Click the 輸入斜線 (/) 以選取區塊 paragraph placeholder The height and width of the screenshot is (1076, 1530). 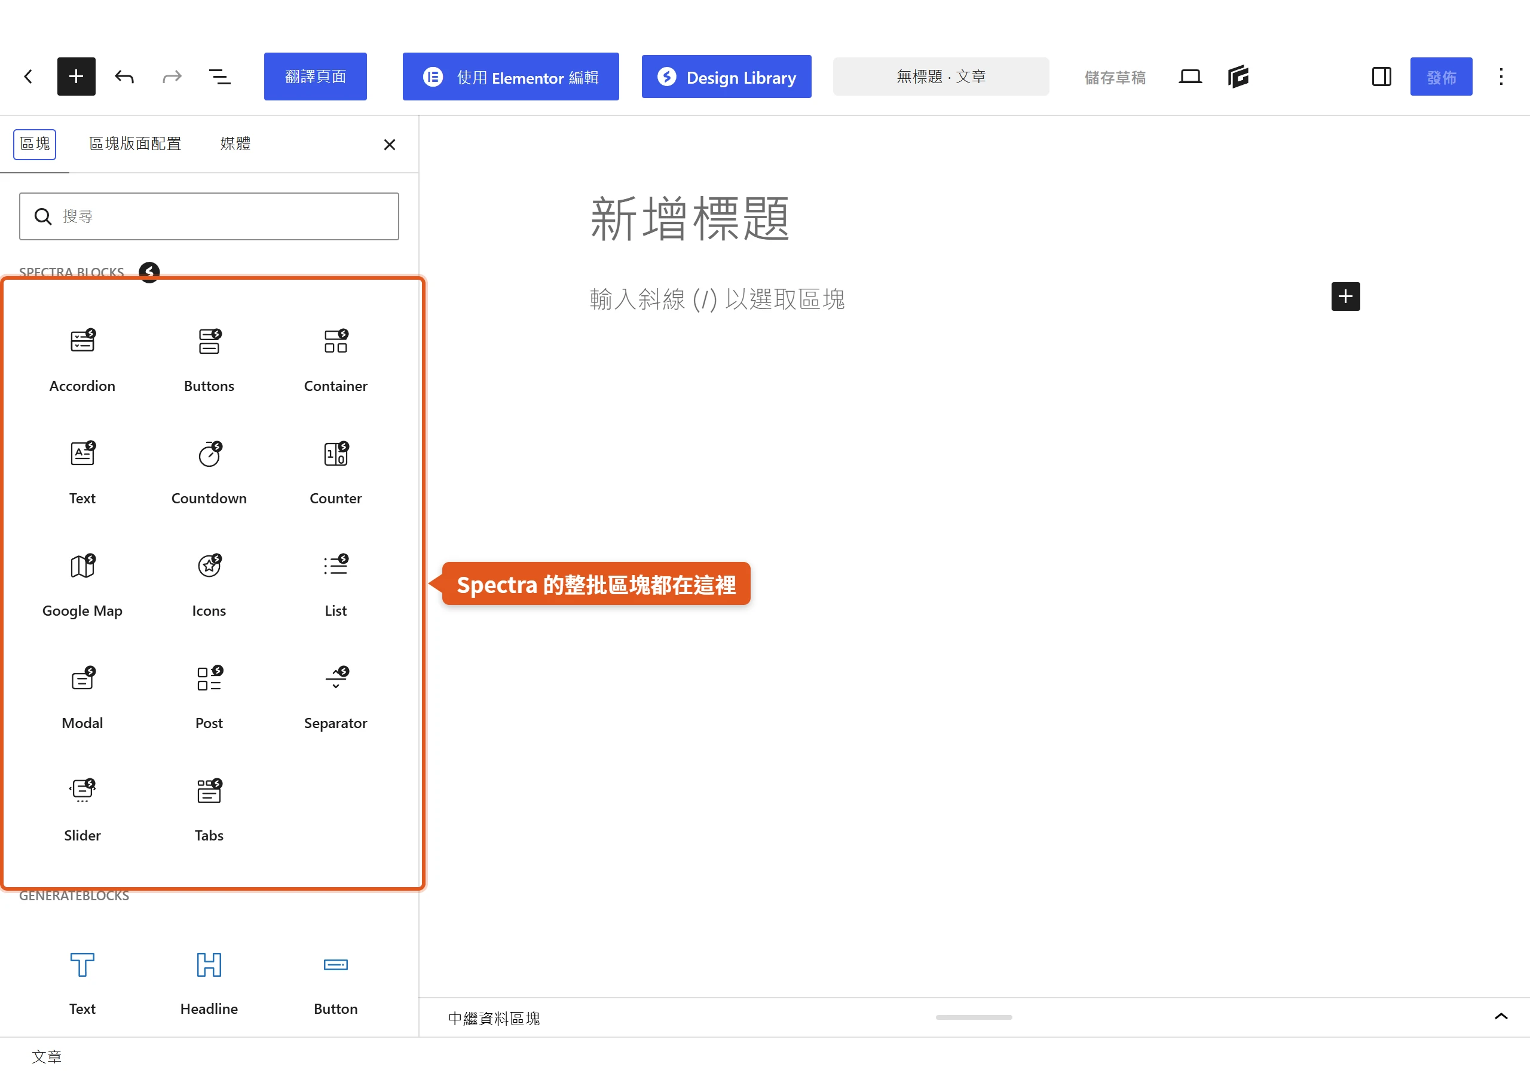[x=717, y=299]
